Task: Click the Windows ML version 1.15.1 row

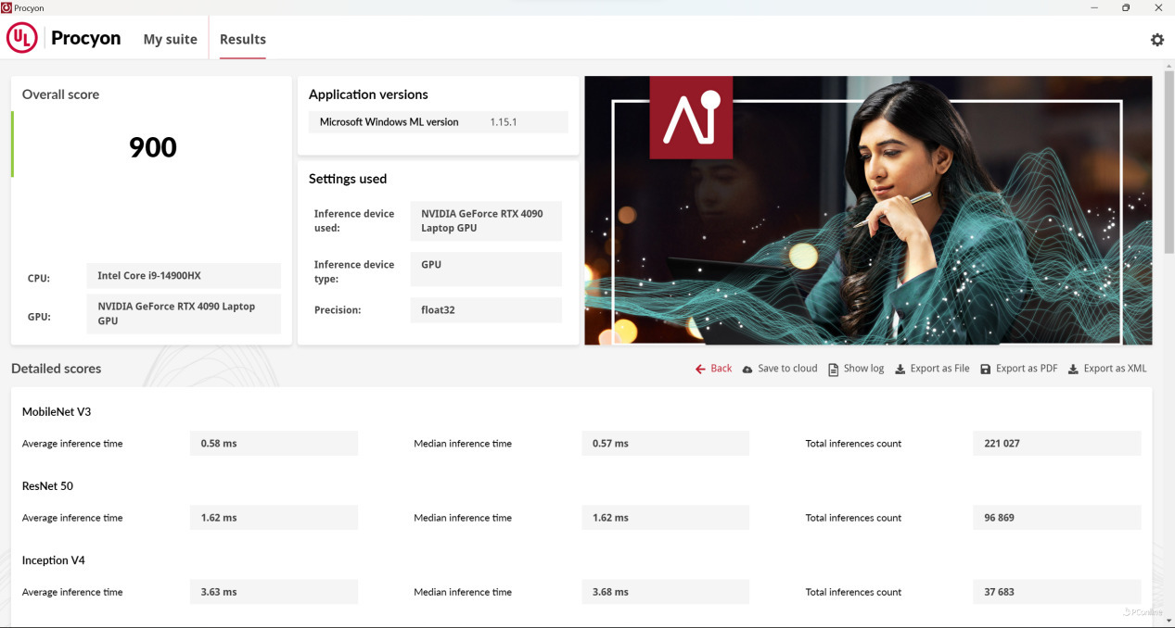Action: (438, 122)
